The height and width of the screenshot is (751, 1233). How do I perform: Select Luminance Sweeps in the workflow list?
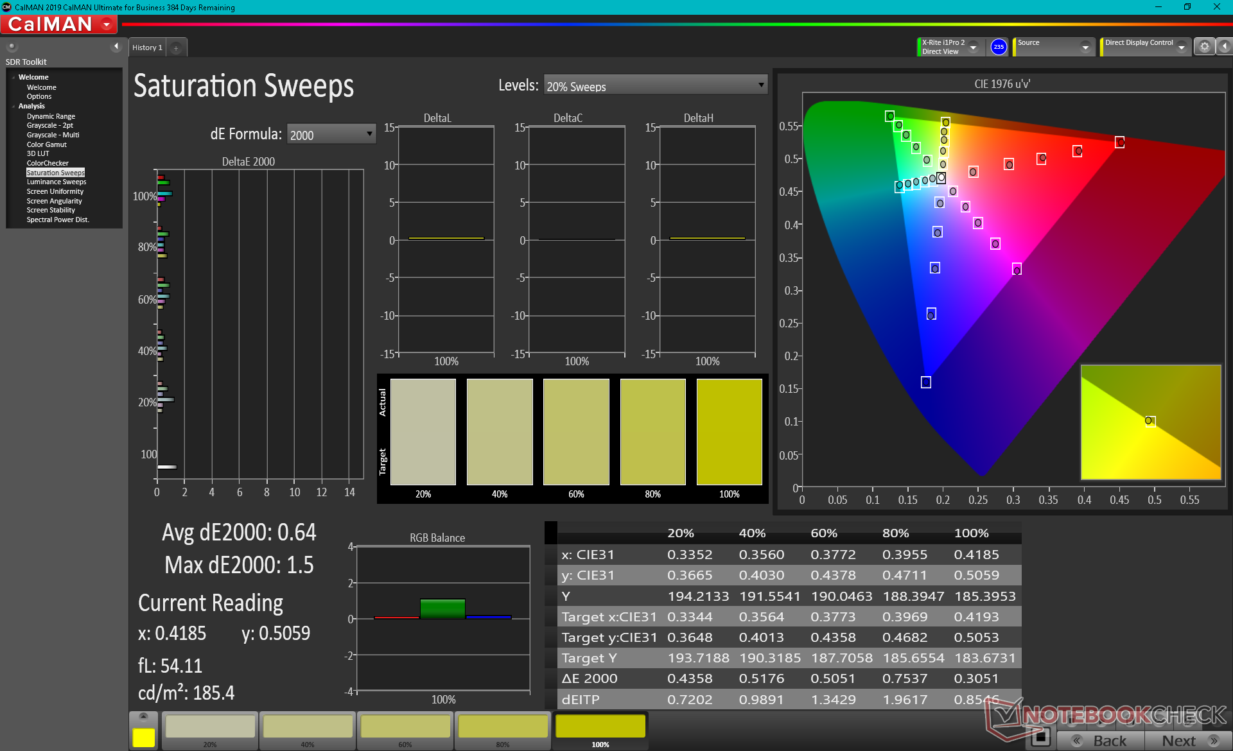click(x=56, y=182)
